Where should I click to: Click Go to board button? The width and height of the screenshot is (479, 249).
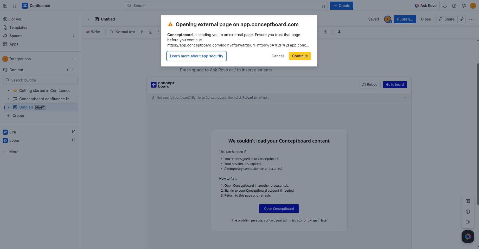[x=395, y=85]
